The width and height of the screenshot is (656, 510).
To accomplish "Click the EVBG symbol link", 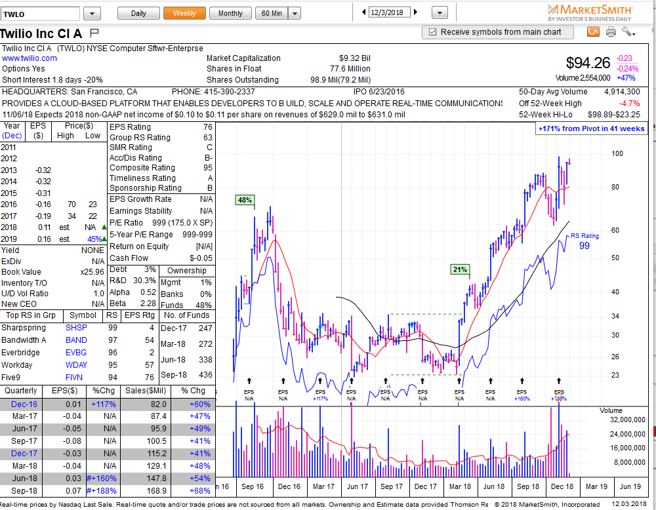I will [x=76, y=353].
